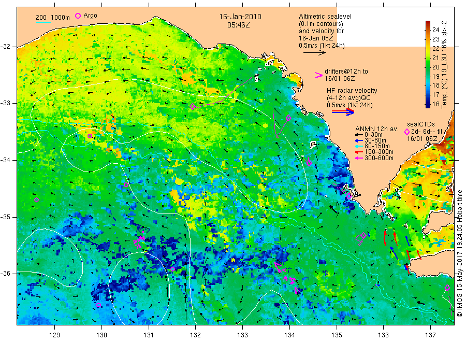The width and height of the screenshot is (466, 342).
Task: Click the seal CTD diamond near 134.4E, 34S
Action: click(309, 163)
